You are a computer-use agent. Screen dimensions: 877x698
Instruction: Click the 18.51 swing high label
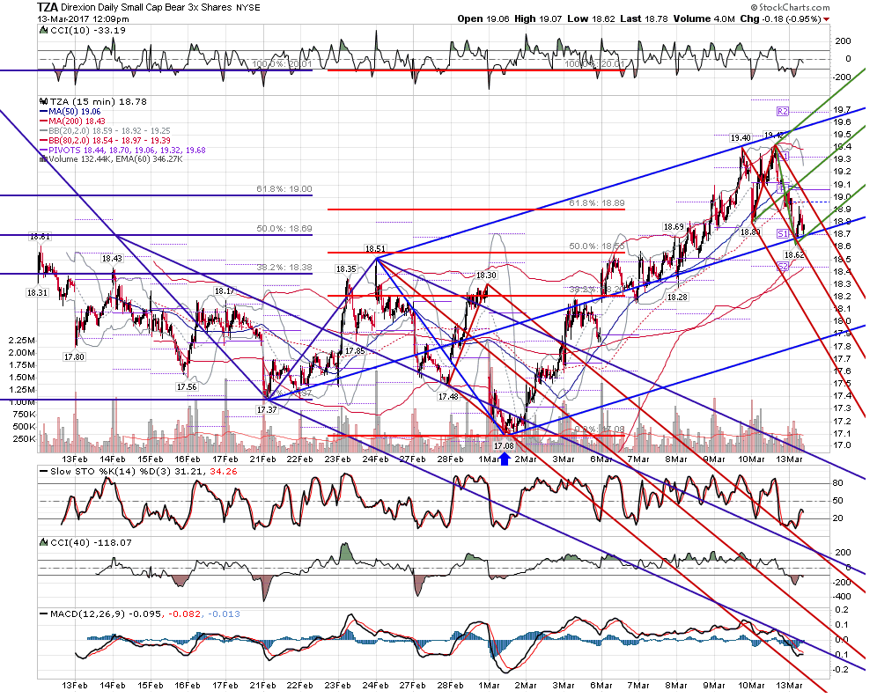375,249
